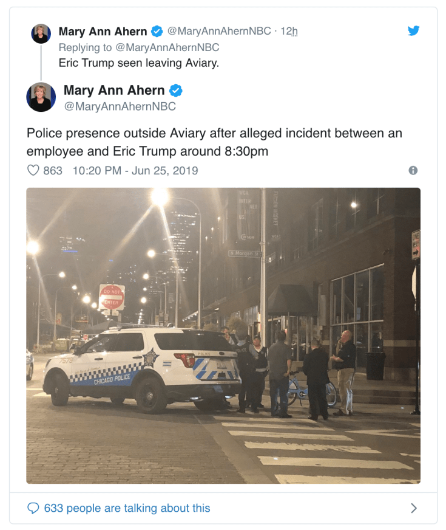
Task: Click the verified badge beside the large name
Action: point(176,91)
